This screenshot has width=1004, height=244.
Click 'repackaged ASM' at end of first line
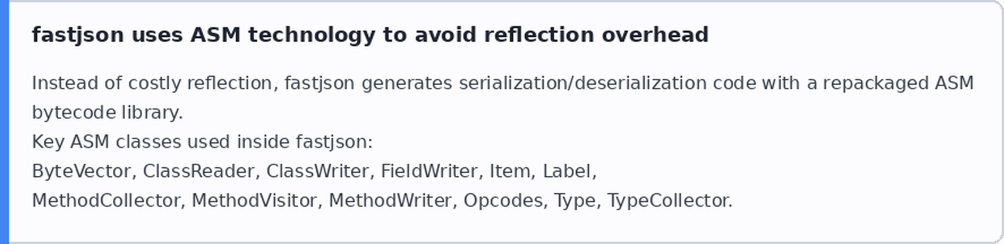coord(898,83)
